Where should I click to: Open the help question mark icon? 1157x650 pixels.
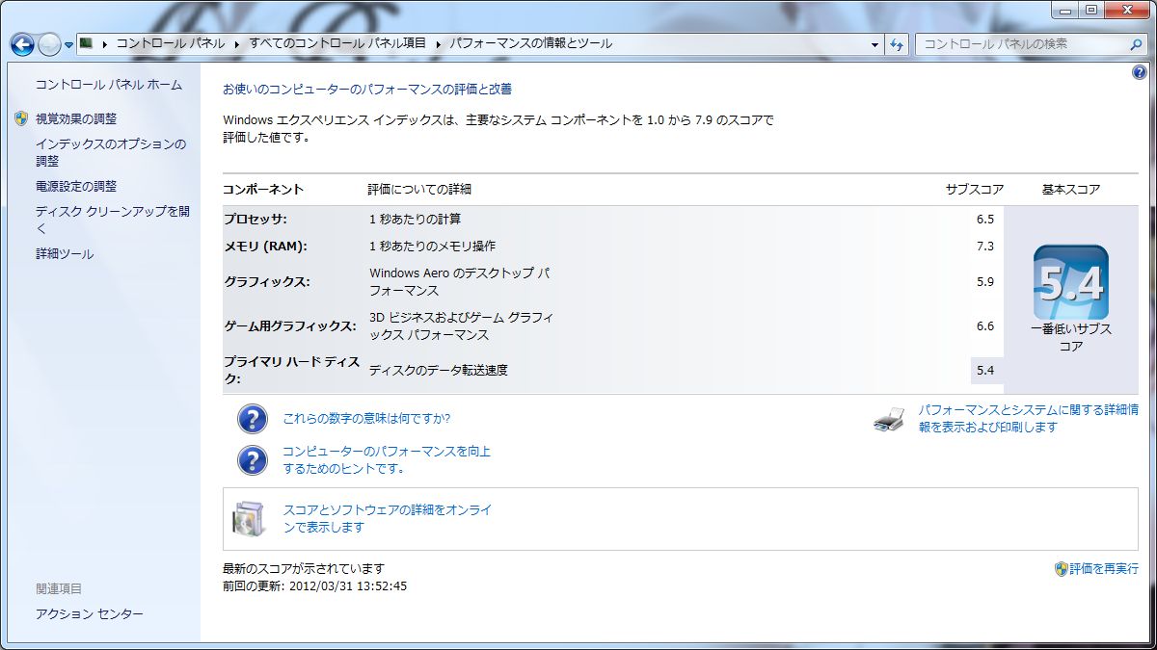click(1140, 73)
